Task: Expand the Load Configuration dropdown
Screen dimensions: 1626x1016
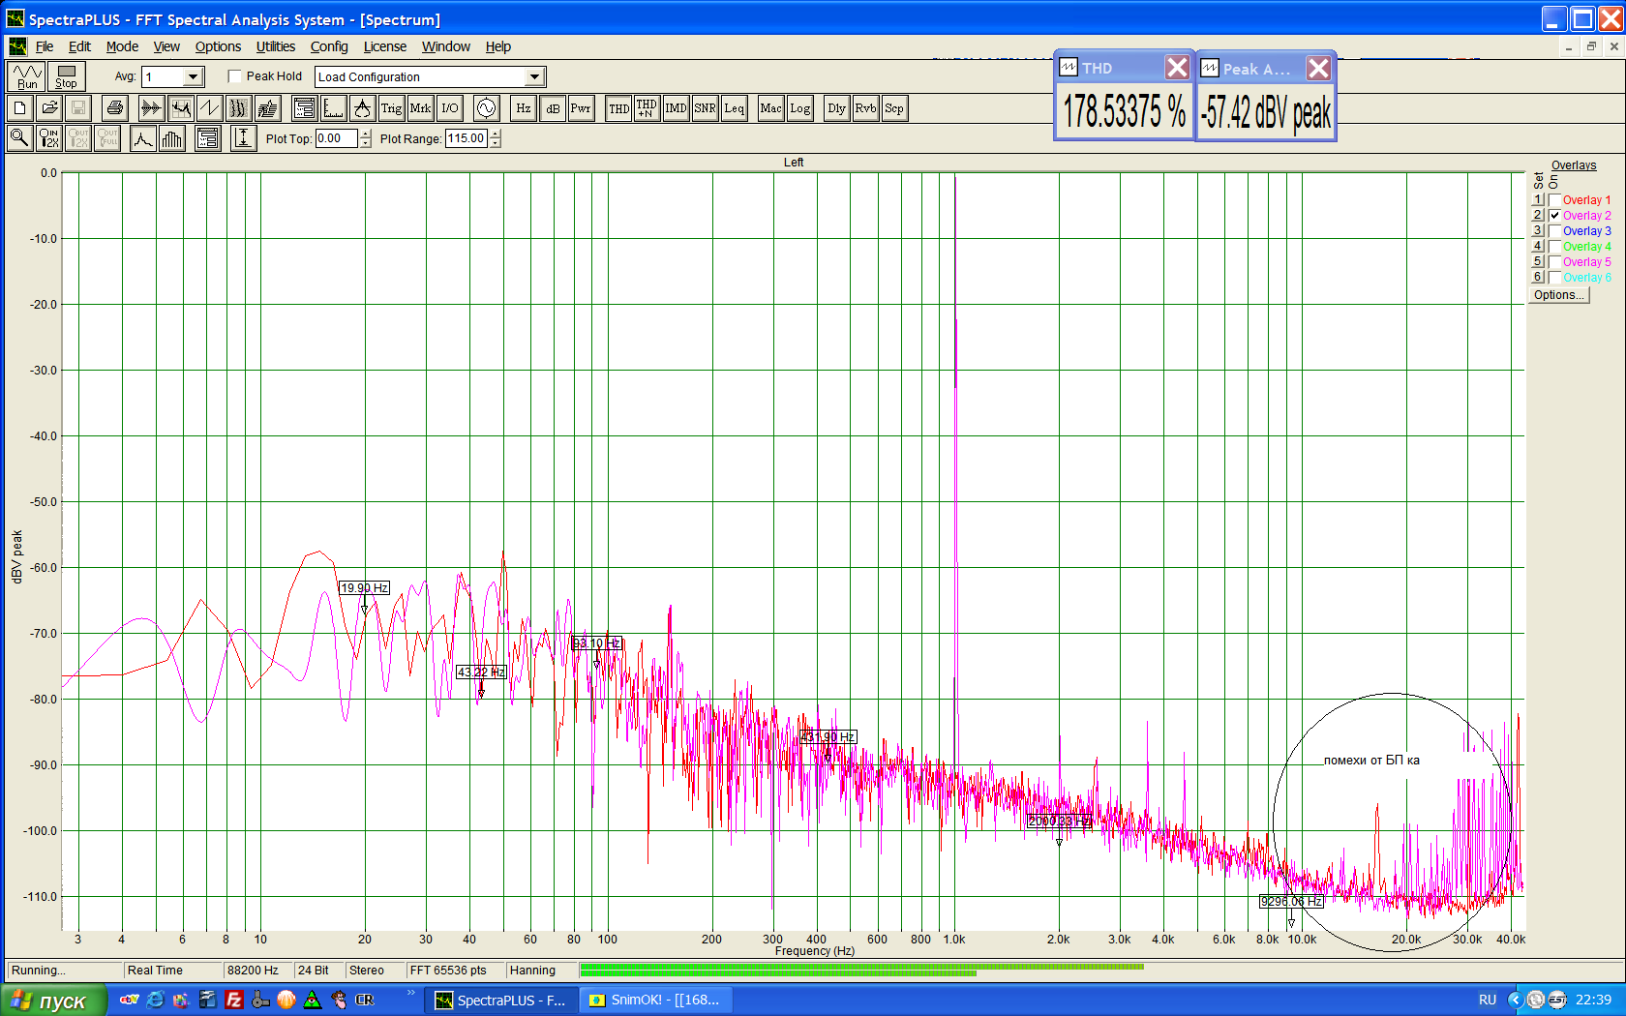Action: coord(534,76)
